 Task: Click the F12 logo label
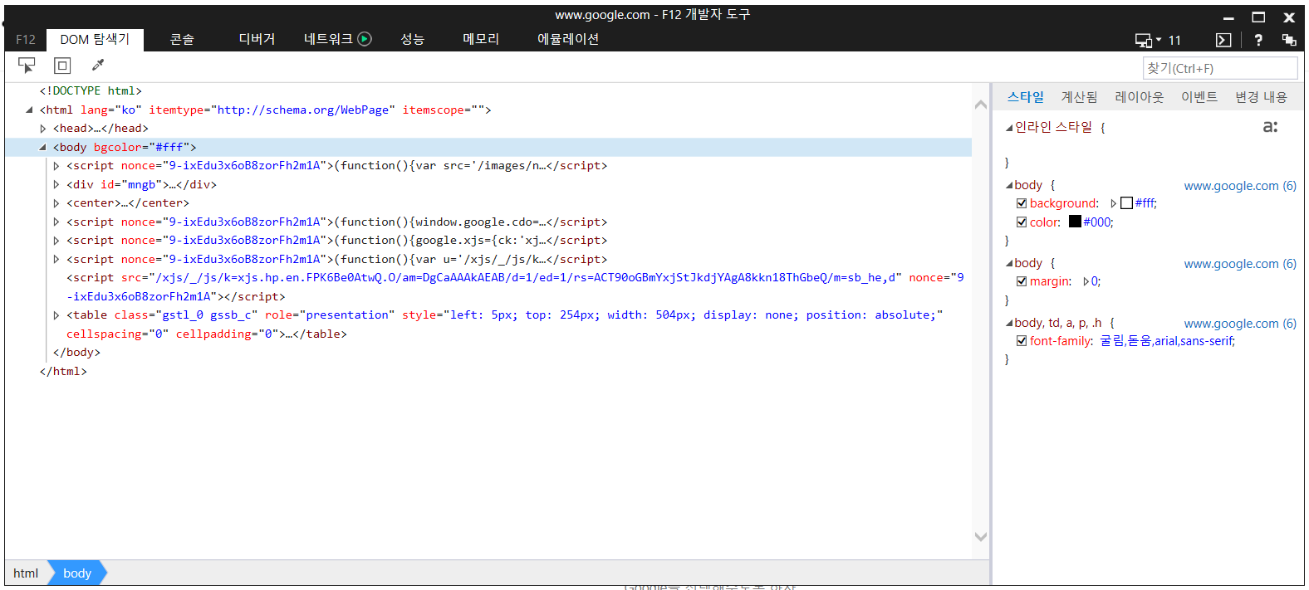pyautogui.click(x=26, y=40)
